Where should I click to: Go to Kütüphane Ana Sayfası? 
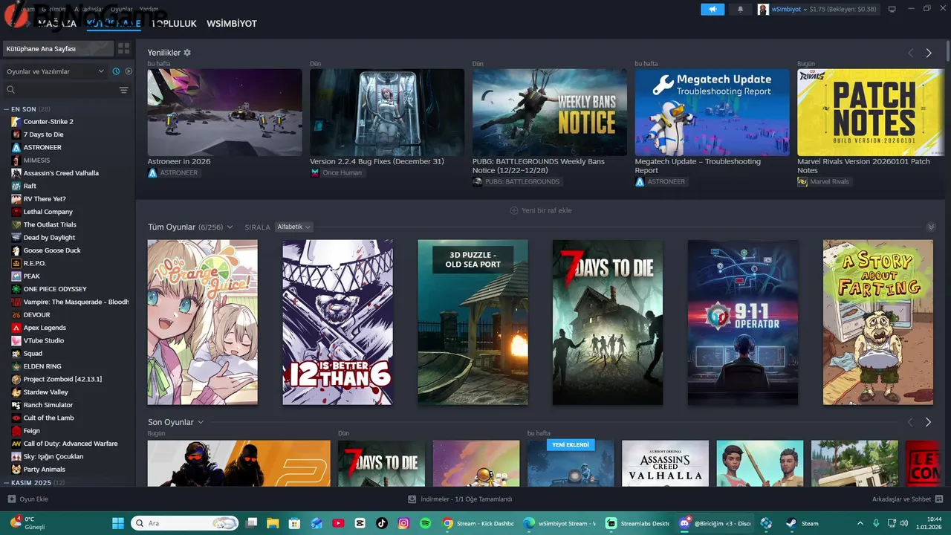coord(59,48)
